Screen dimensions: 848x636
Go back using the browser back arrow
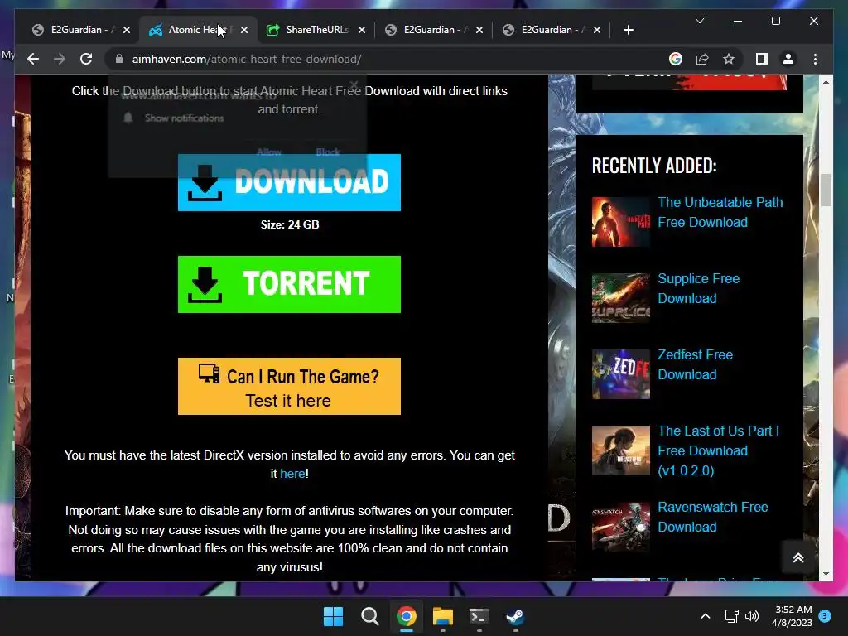pos(33,59)
